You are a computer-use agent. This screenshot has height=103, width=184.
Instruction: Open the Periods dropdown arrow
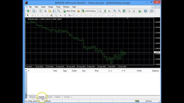[x=148, y=11]
